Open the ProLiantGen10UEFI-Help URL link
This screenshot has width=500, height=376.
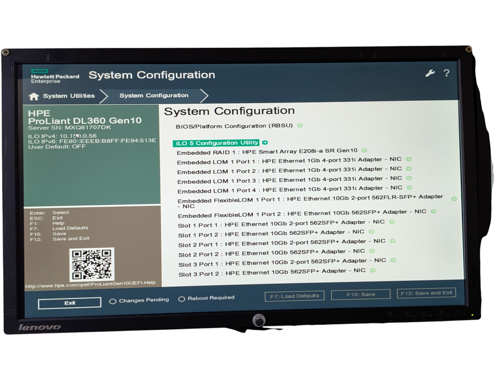tap(90, 284)
